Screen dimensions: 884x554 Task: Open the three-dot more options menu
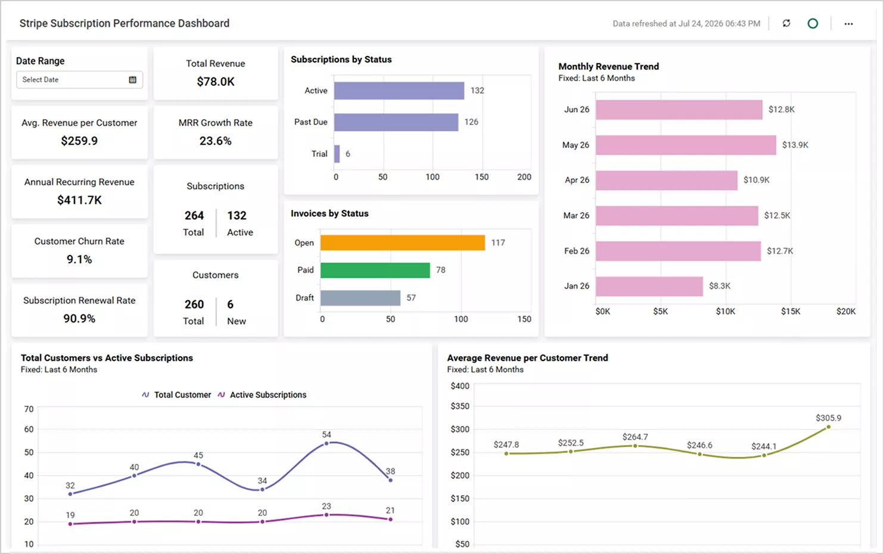pyautogui.click(x=848, y=24)
